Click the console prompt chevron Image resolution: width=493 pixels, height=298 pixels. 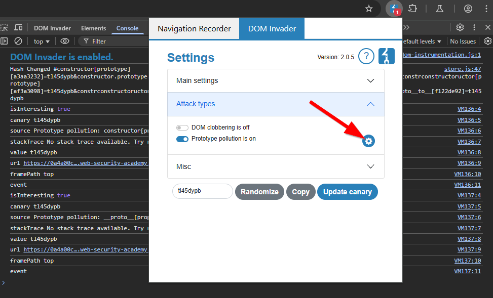(x=4, y=283)
